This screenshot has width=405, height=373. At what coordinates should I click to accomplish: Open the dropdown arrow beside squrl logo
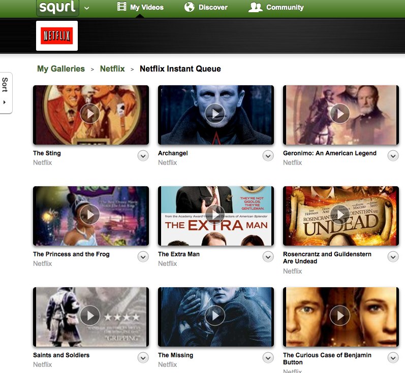pyautogui.click(x=87, y=8)
